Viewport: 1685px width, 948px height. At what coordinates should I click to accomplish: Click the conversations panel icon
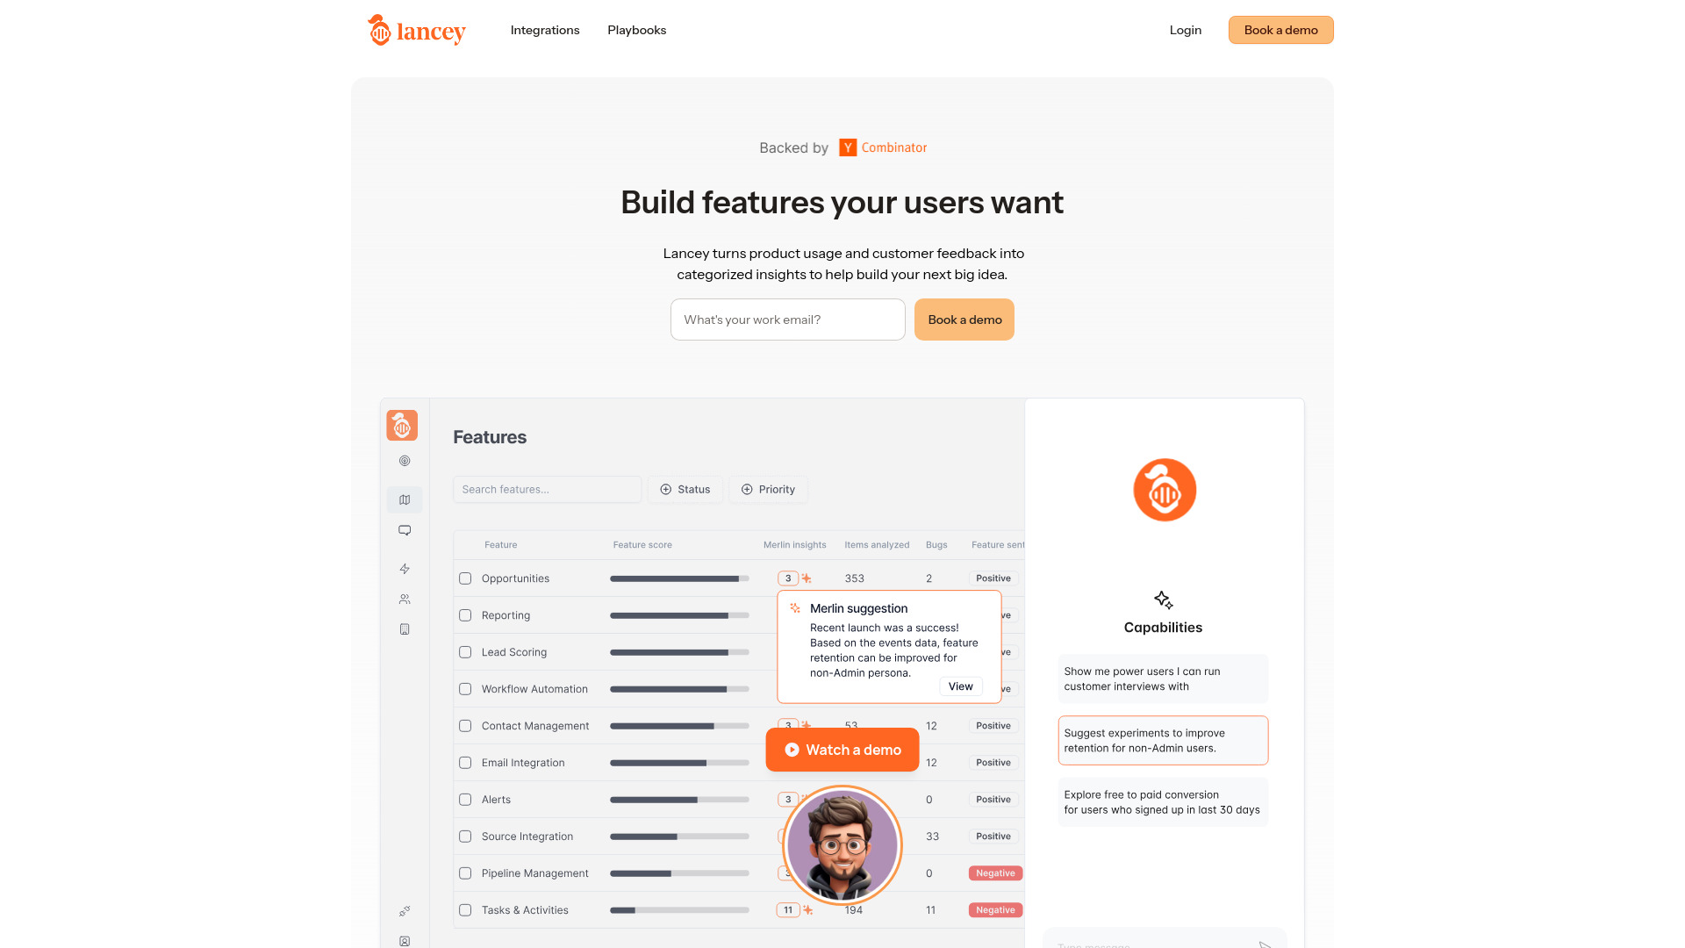404,530
